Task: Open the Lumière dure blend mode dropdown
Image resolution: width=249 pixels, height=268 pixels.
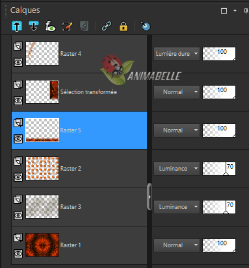Action: point(177,54)
